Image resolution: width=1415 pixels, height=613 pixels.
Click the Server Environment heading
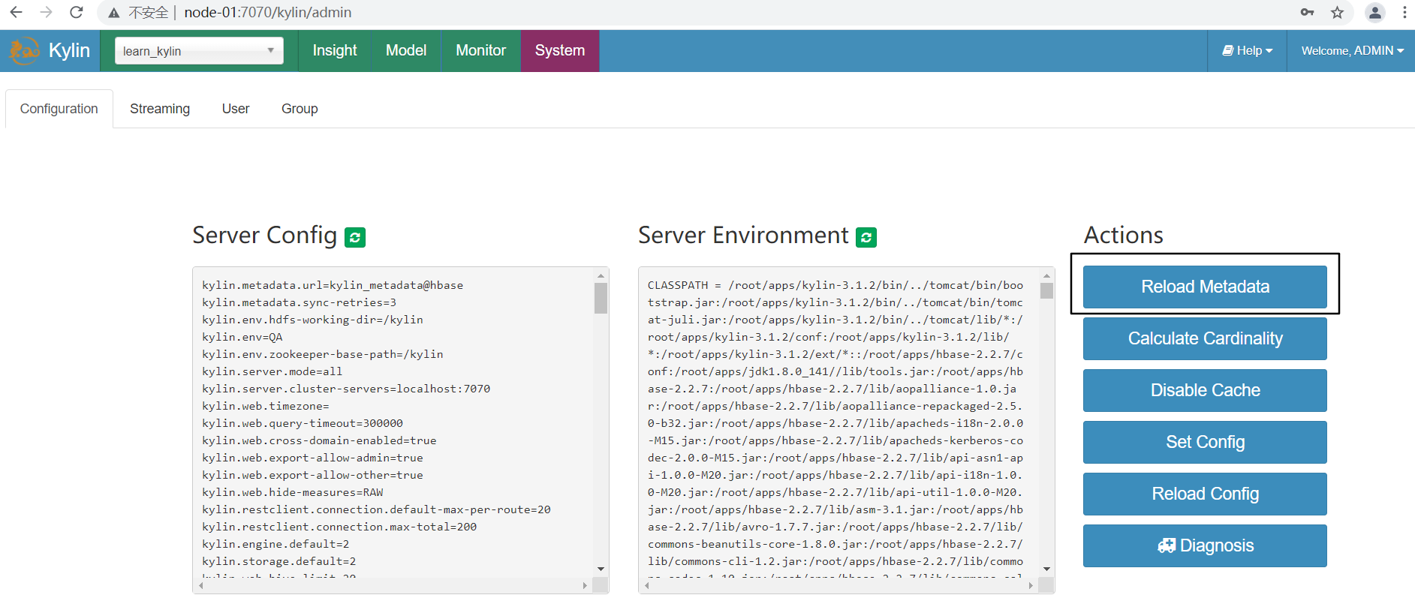[743, 236]
